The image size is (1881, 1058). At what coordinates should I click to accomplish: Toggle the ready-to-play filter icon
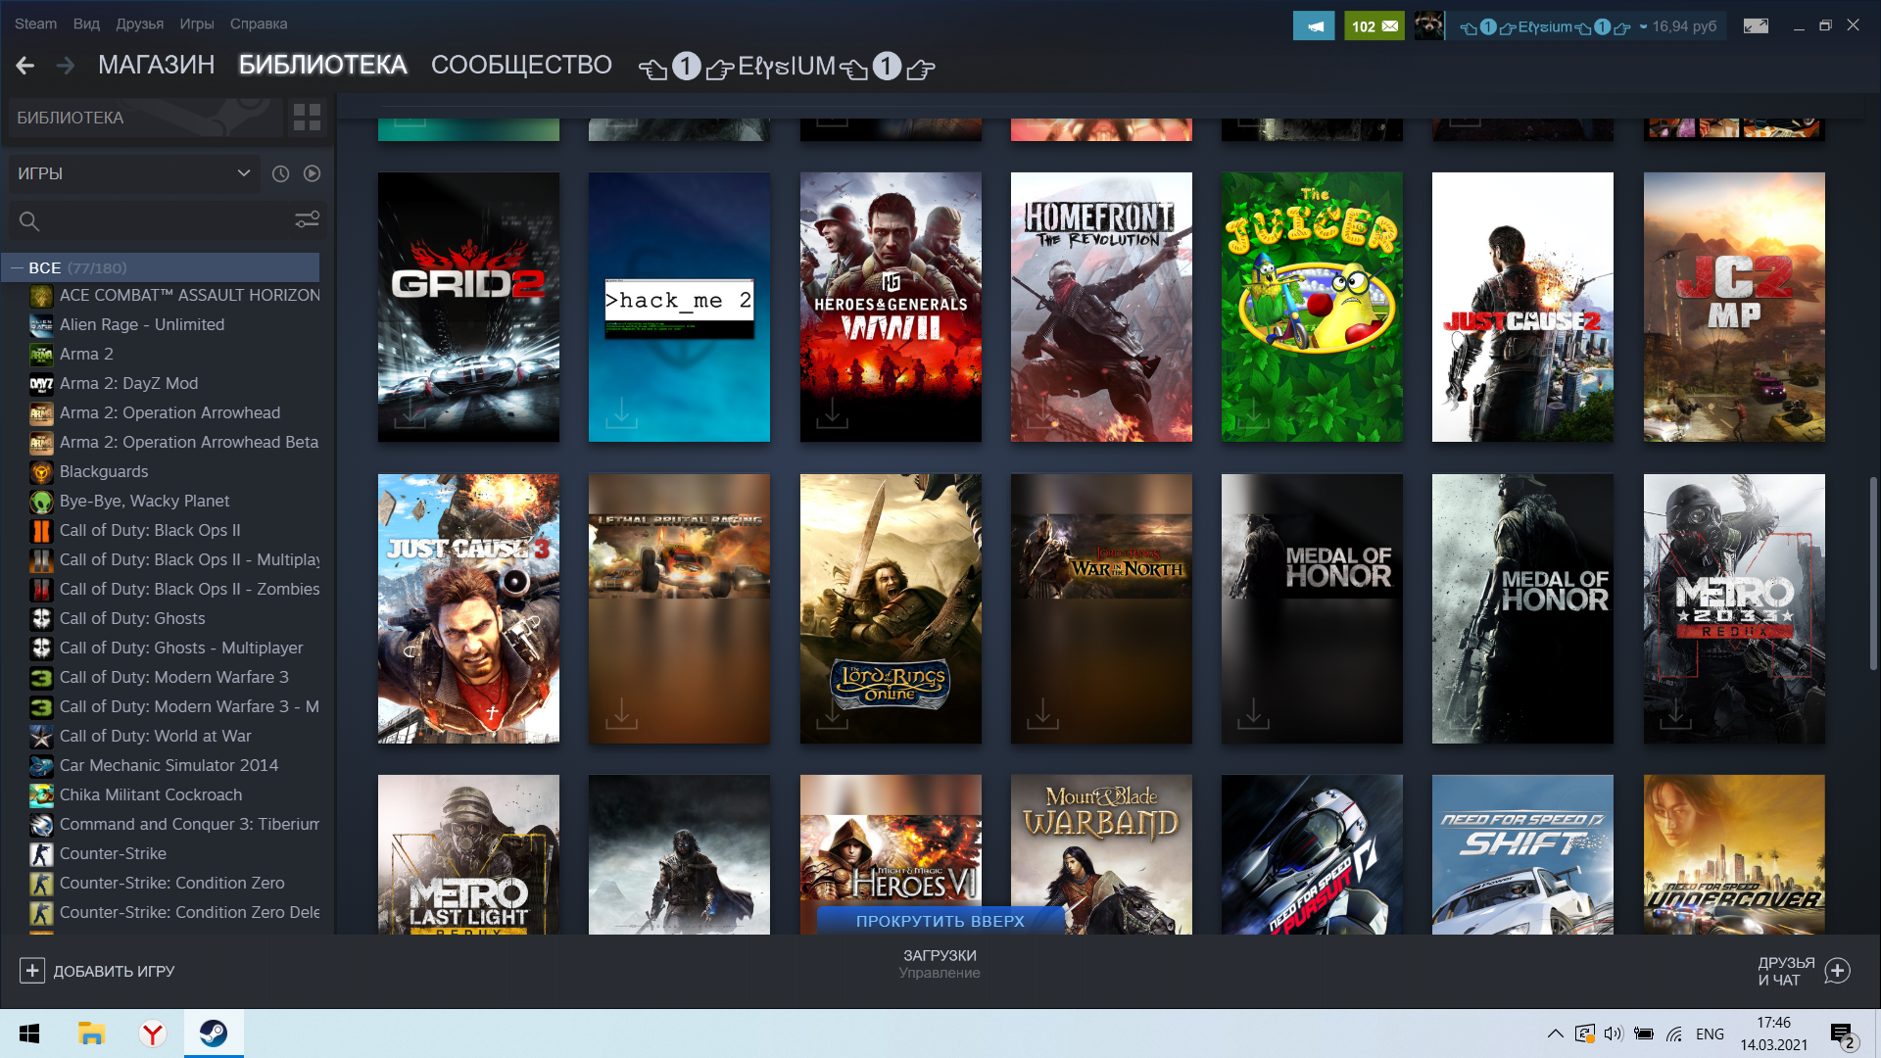[312, 173]
